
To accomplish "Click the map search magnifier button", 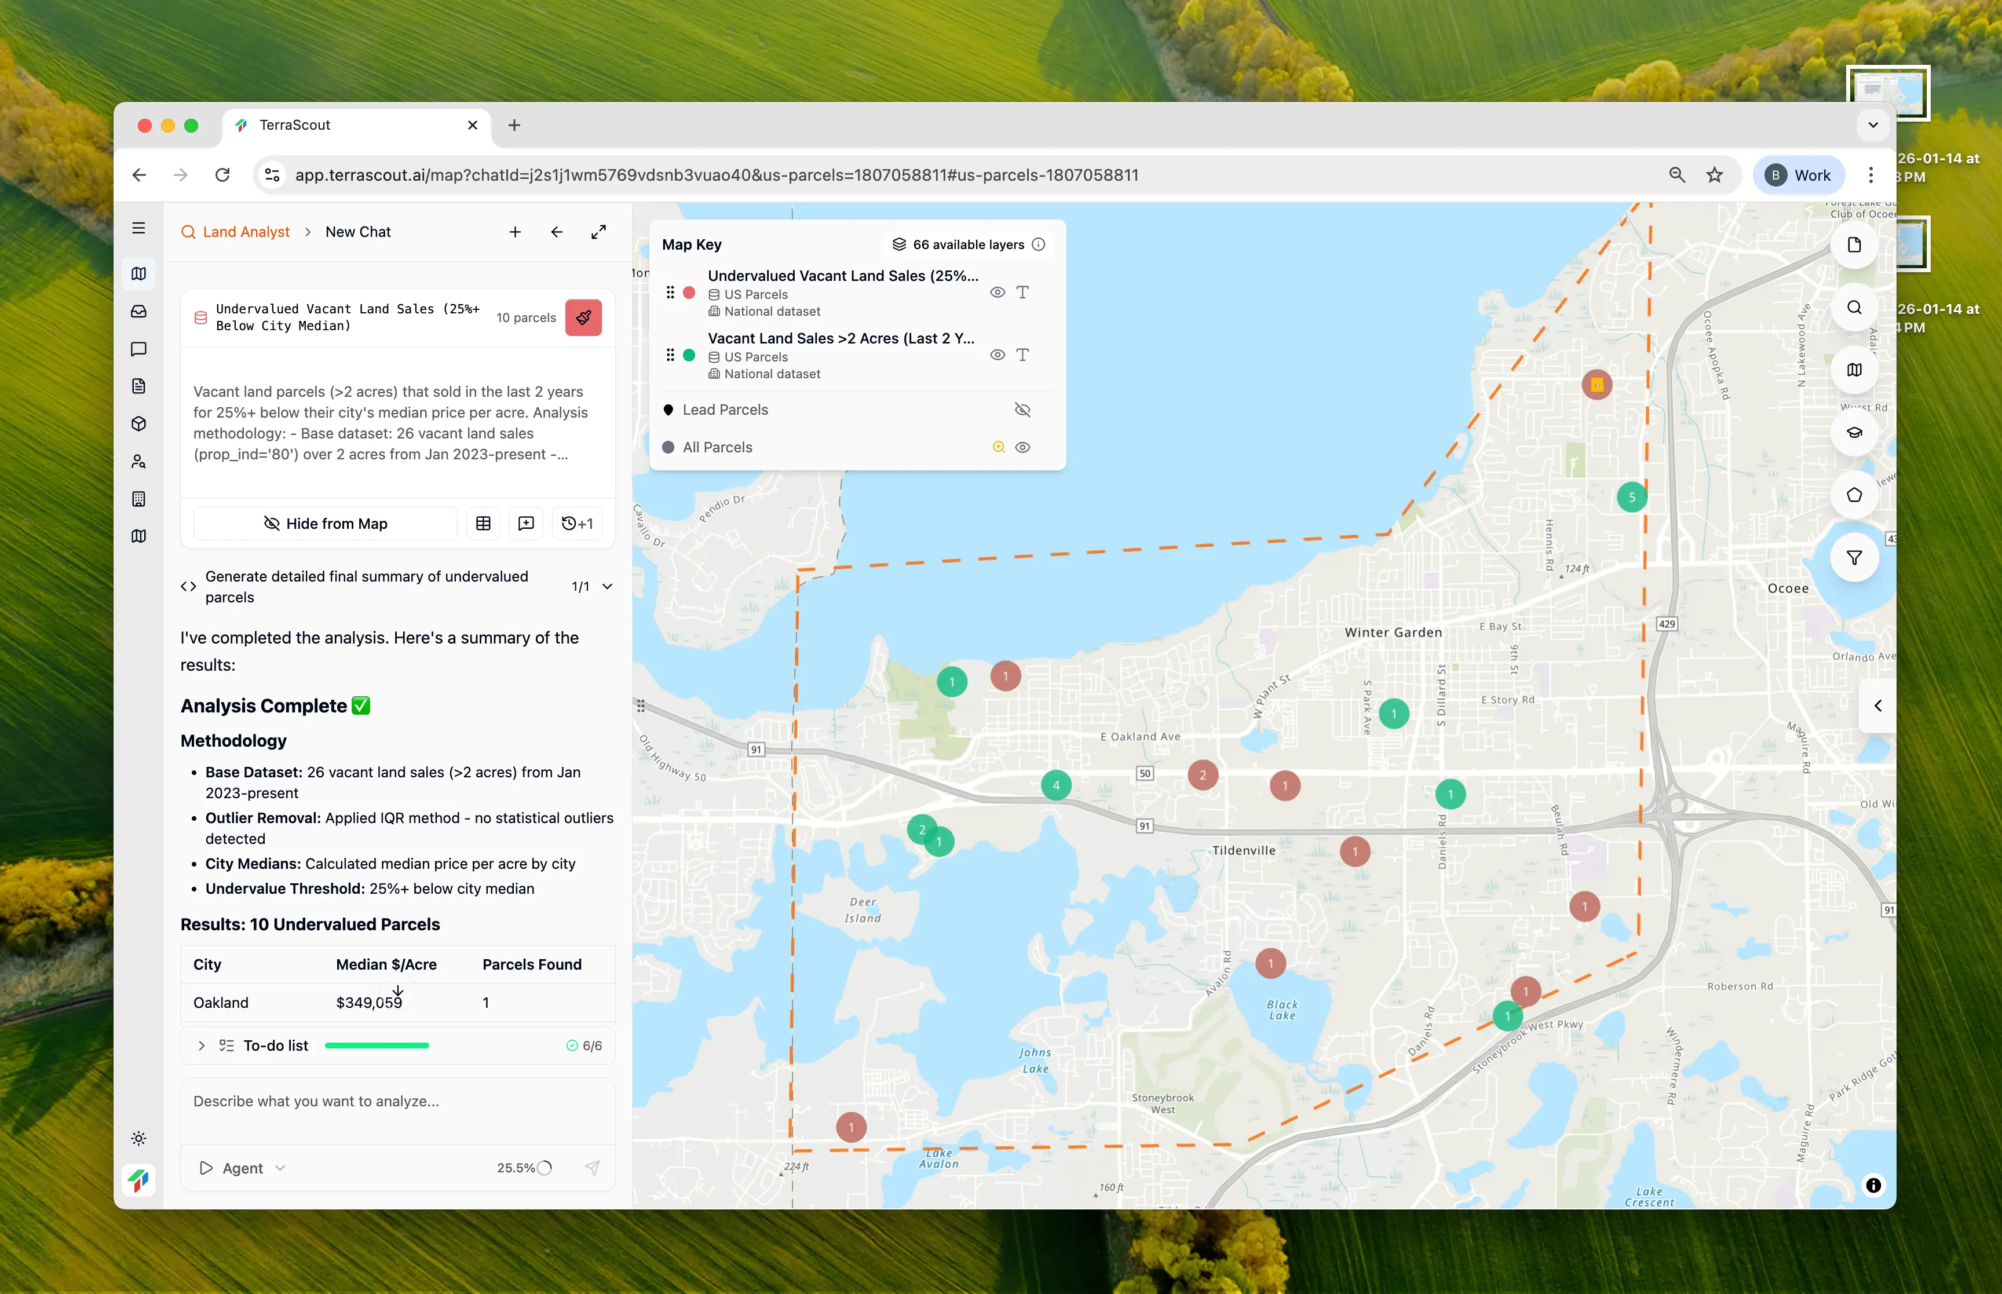I will (1853, 308).
